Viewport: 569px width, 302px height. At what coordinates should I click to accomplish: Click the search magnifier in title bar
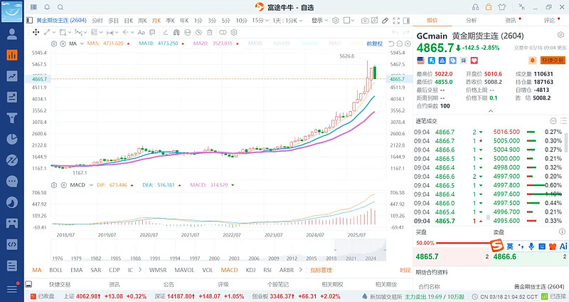[60, 7]
